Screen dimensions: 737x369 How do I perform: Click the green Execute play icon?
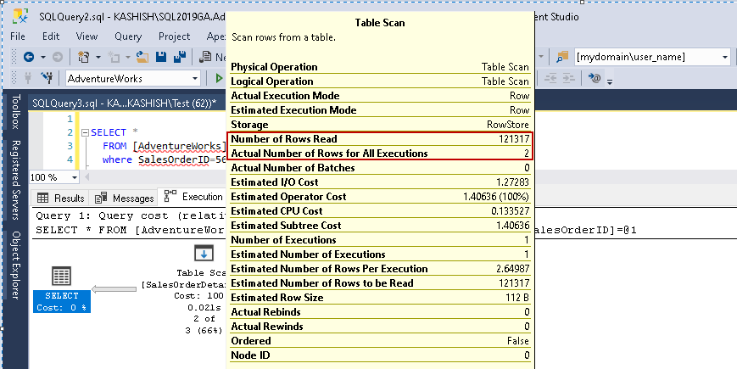[x=219, y=78]
